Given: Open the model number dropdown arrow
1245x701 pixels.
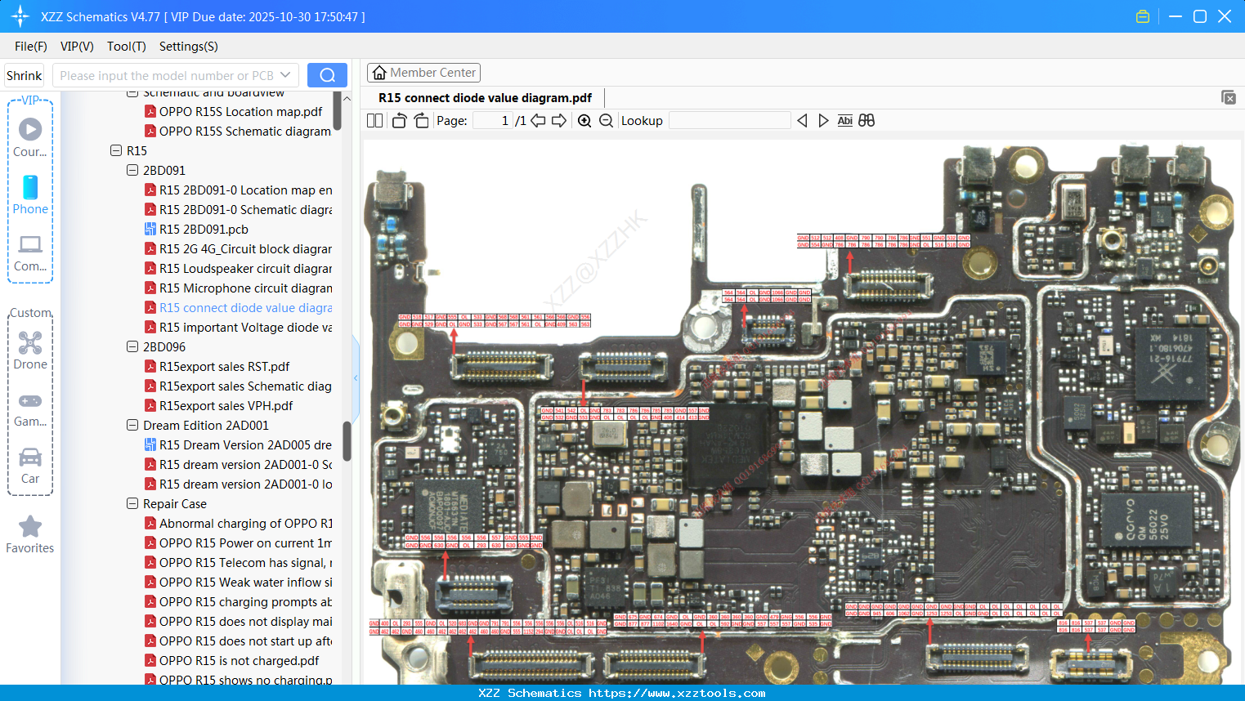Looking at the screenshot, I should tap(285, 75).
